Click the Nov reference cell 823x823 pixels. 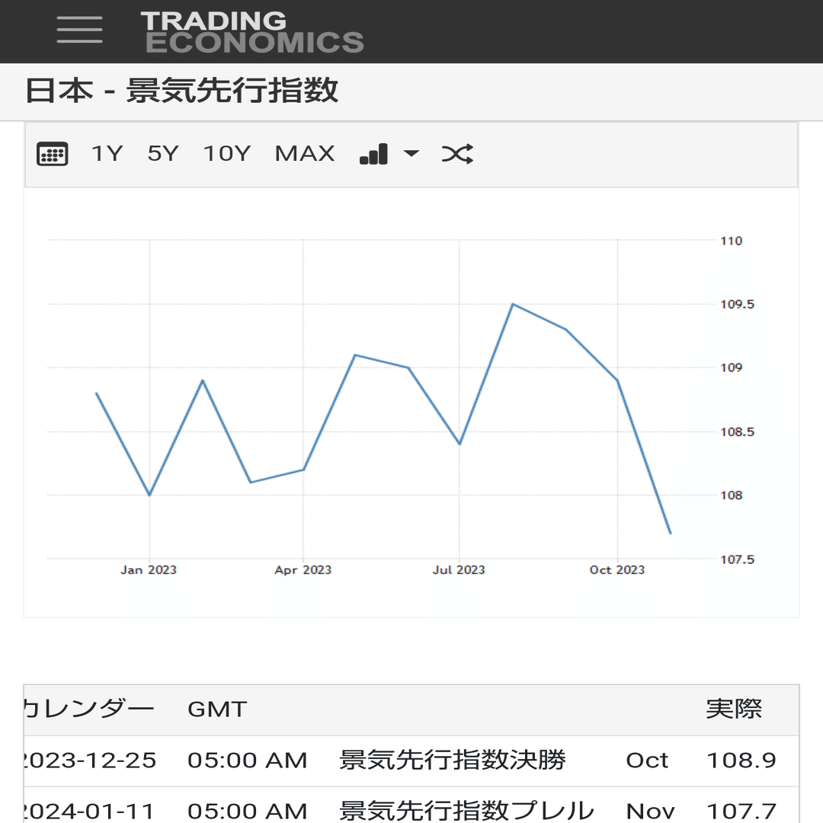point(650,811)
